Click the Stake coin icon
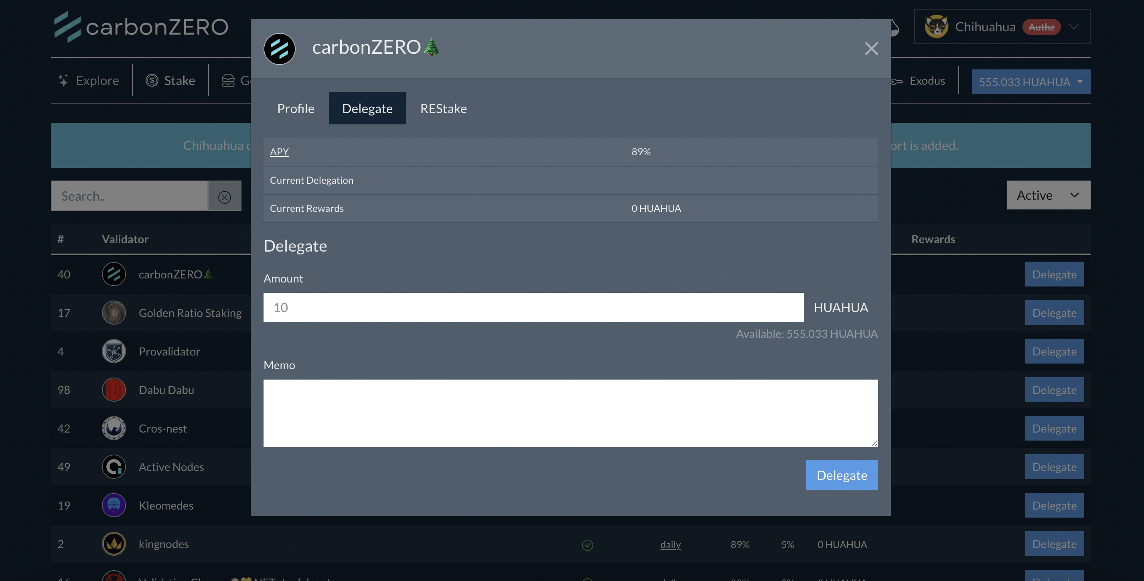 point(152,80)
